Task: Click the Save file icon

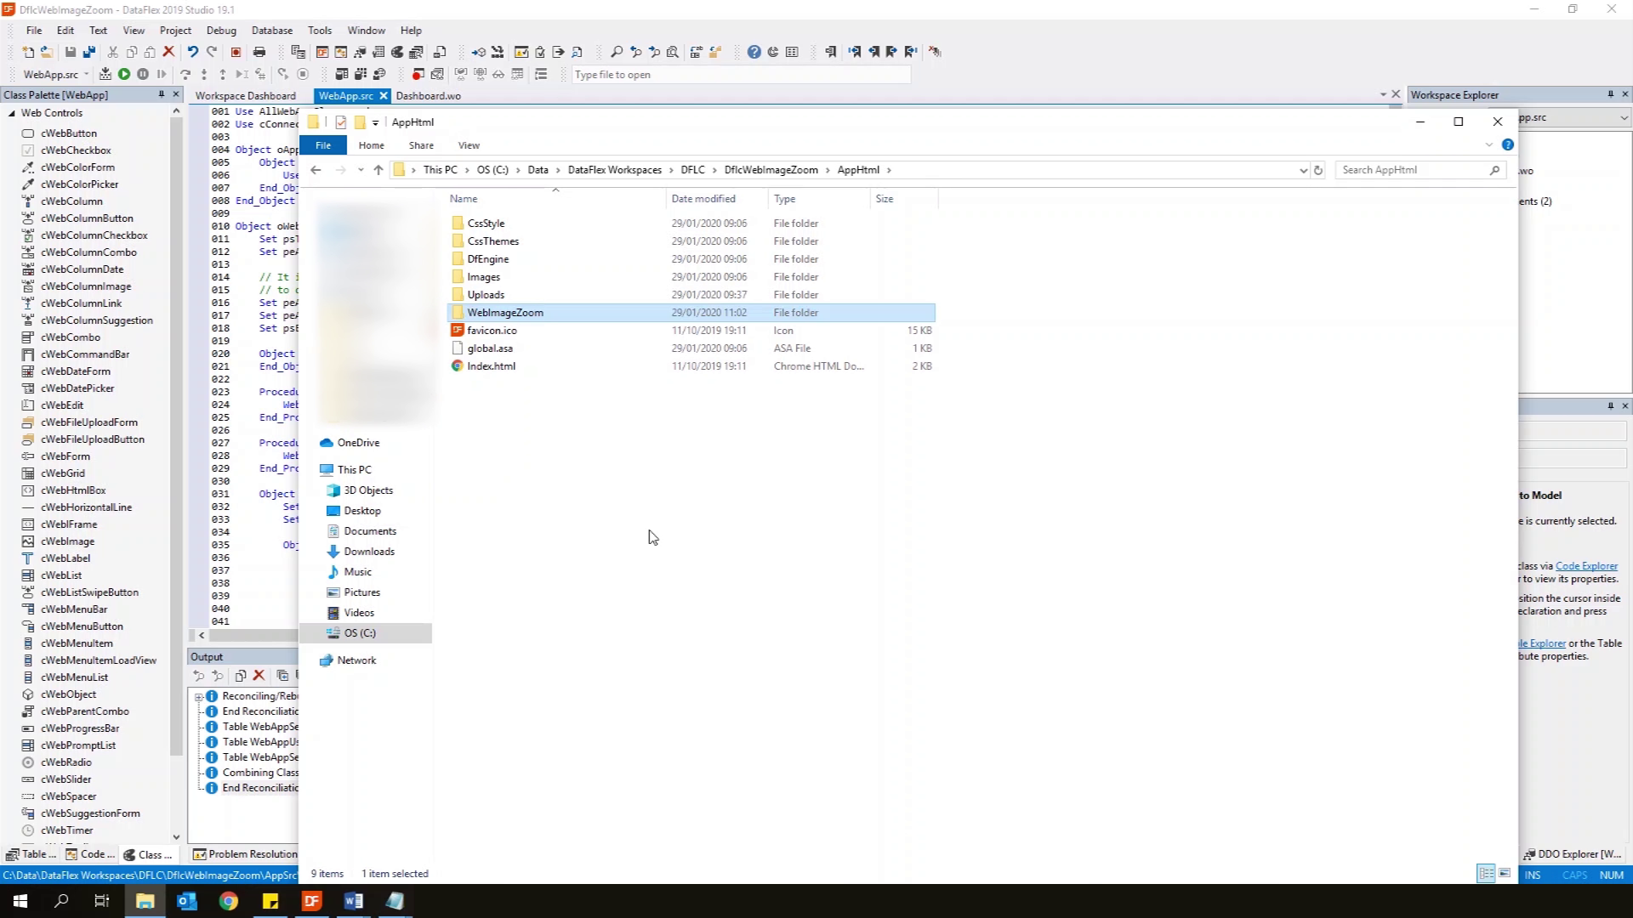Action: click(x=71, y=52)
